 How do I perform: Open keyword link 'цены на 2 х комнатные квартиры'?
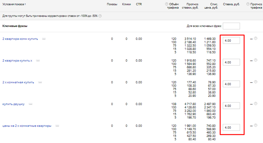27,126
